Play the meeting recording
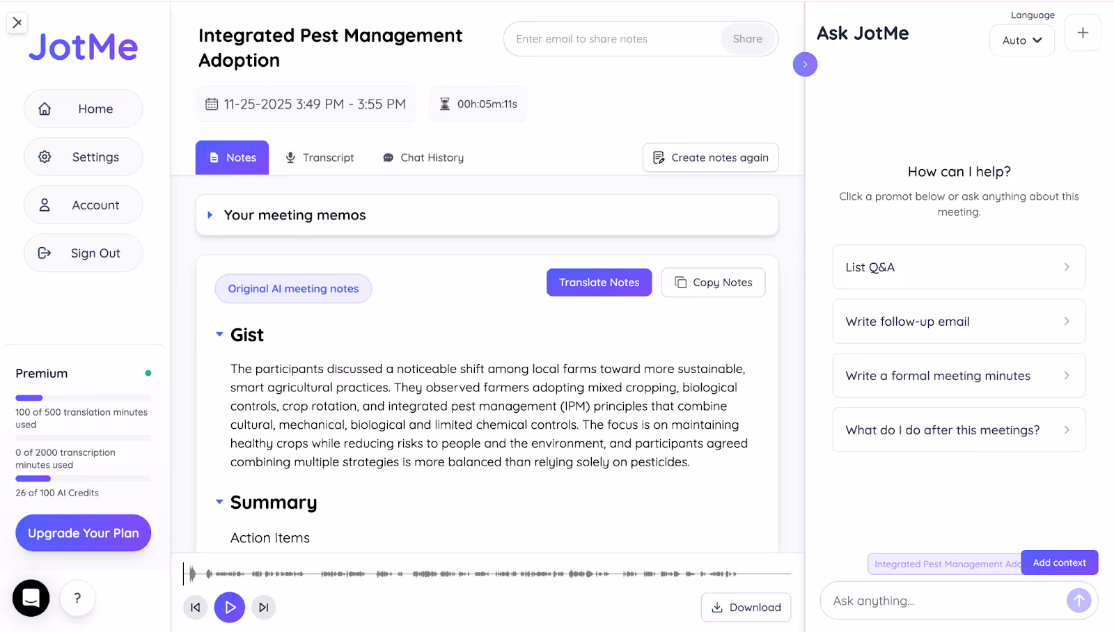Image resolution: width=1114 pixels, height=632 pixels. (230, 607)
